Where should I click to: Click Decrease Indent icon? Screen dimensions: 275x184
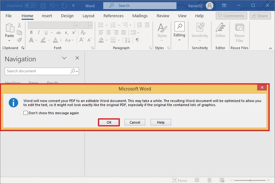click(x=140, y=25)
